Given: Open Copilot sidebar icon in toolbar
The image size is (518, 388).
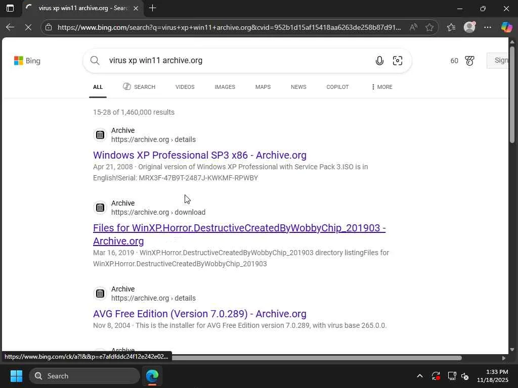Looking at the screenshot, I should (506, 27).
